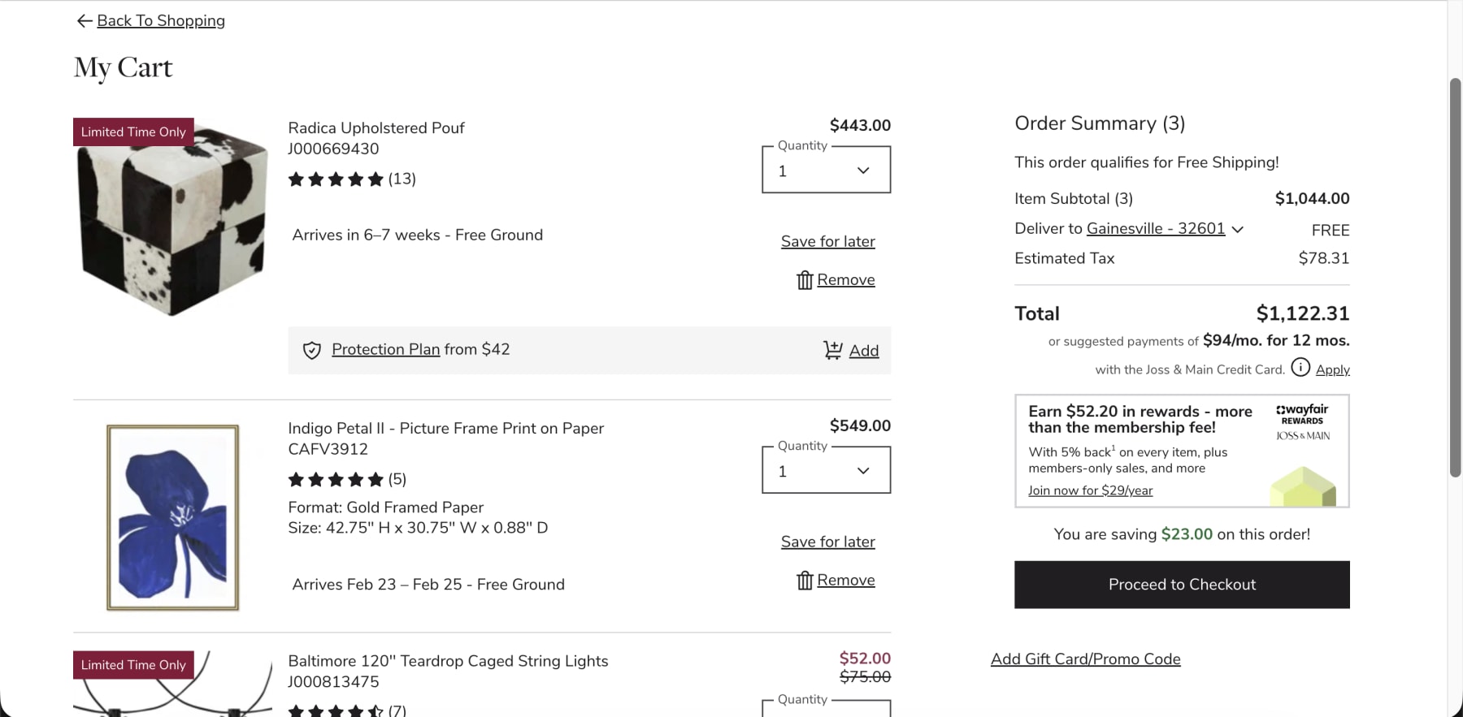The height and width of the screenshot is (717, 1463).
Task: Click Save for later on Indigo Petal print
Action: pyautogui.click(x=827, y=542)
